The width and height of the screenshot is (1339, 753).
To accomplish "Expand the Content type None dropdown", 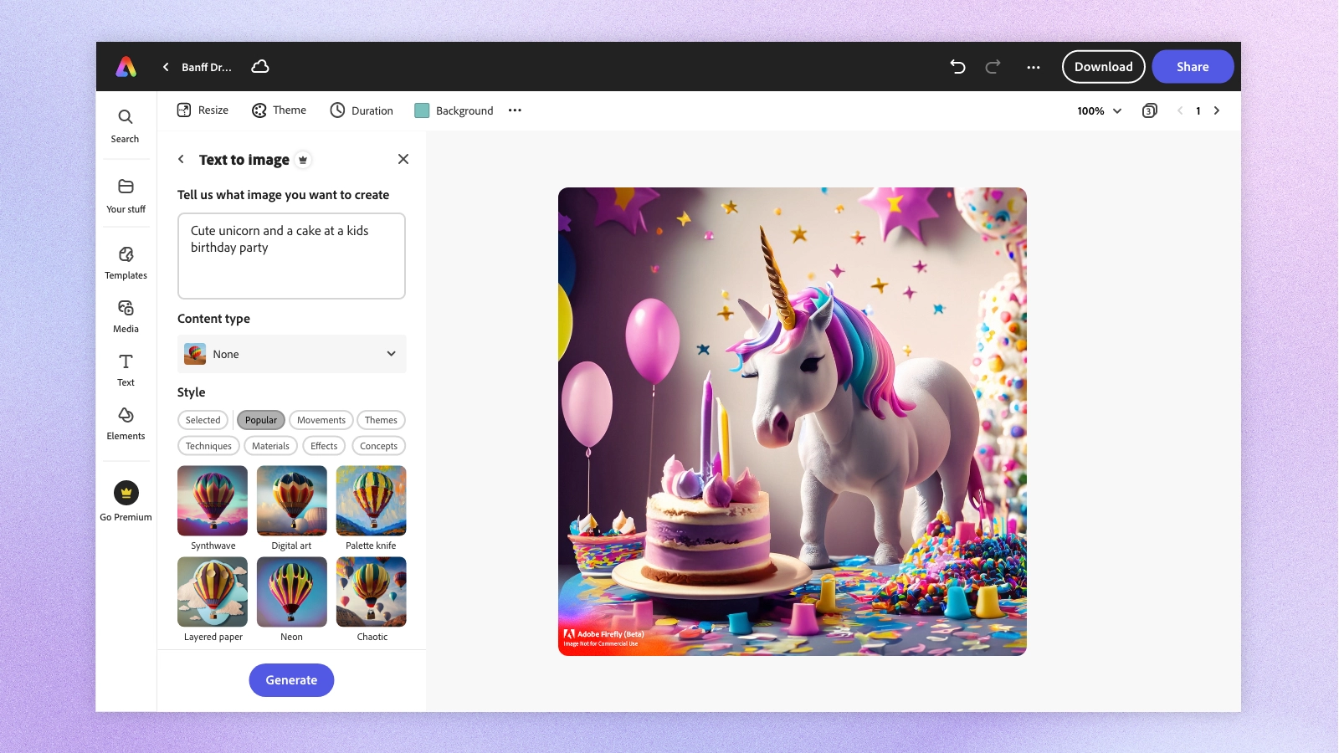I will point(291,354).
